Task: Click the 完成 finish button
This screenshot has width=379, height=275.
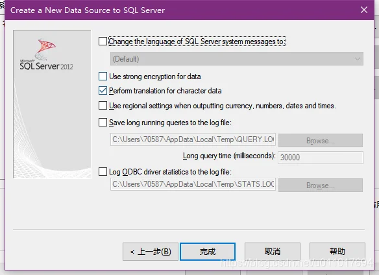Action: pos(208,252)
